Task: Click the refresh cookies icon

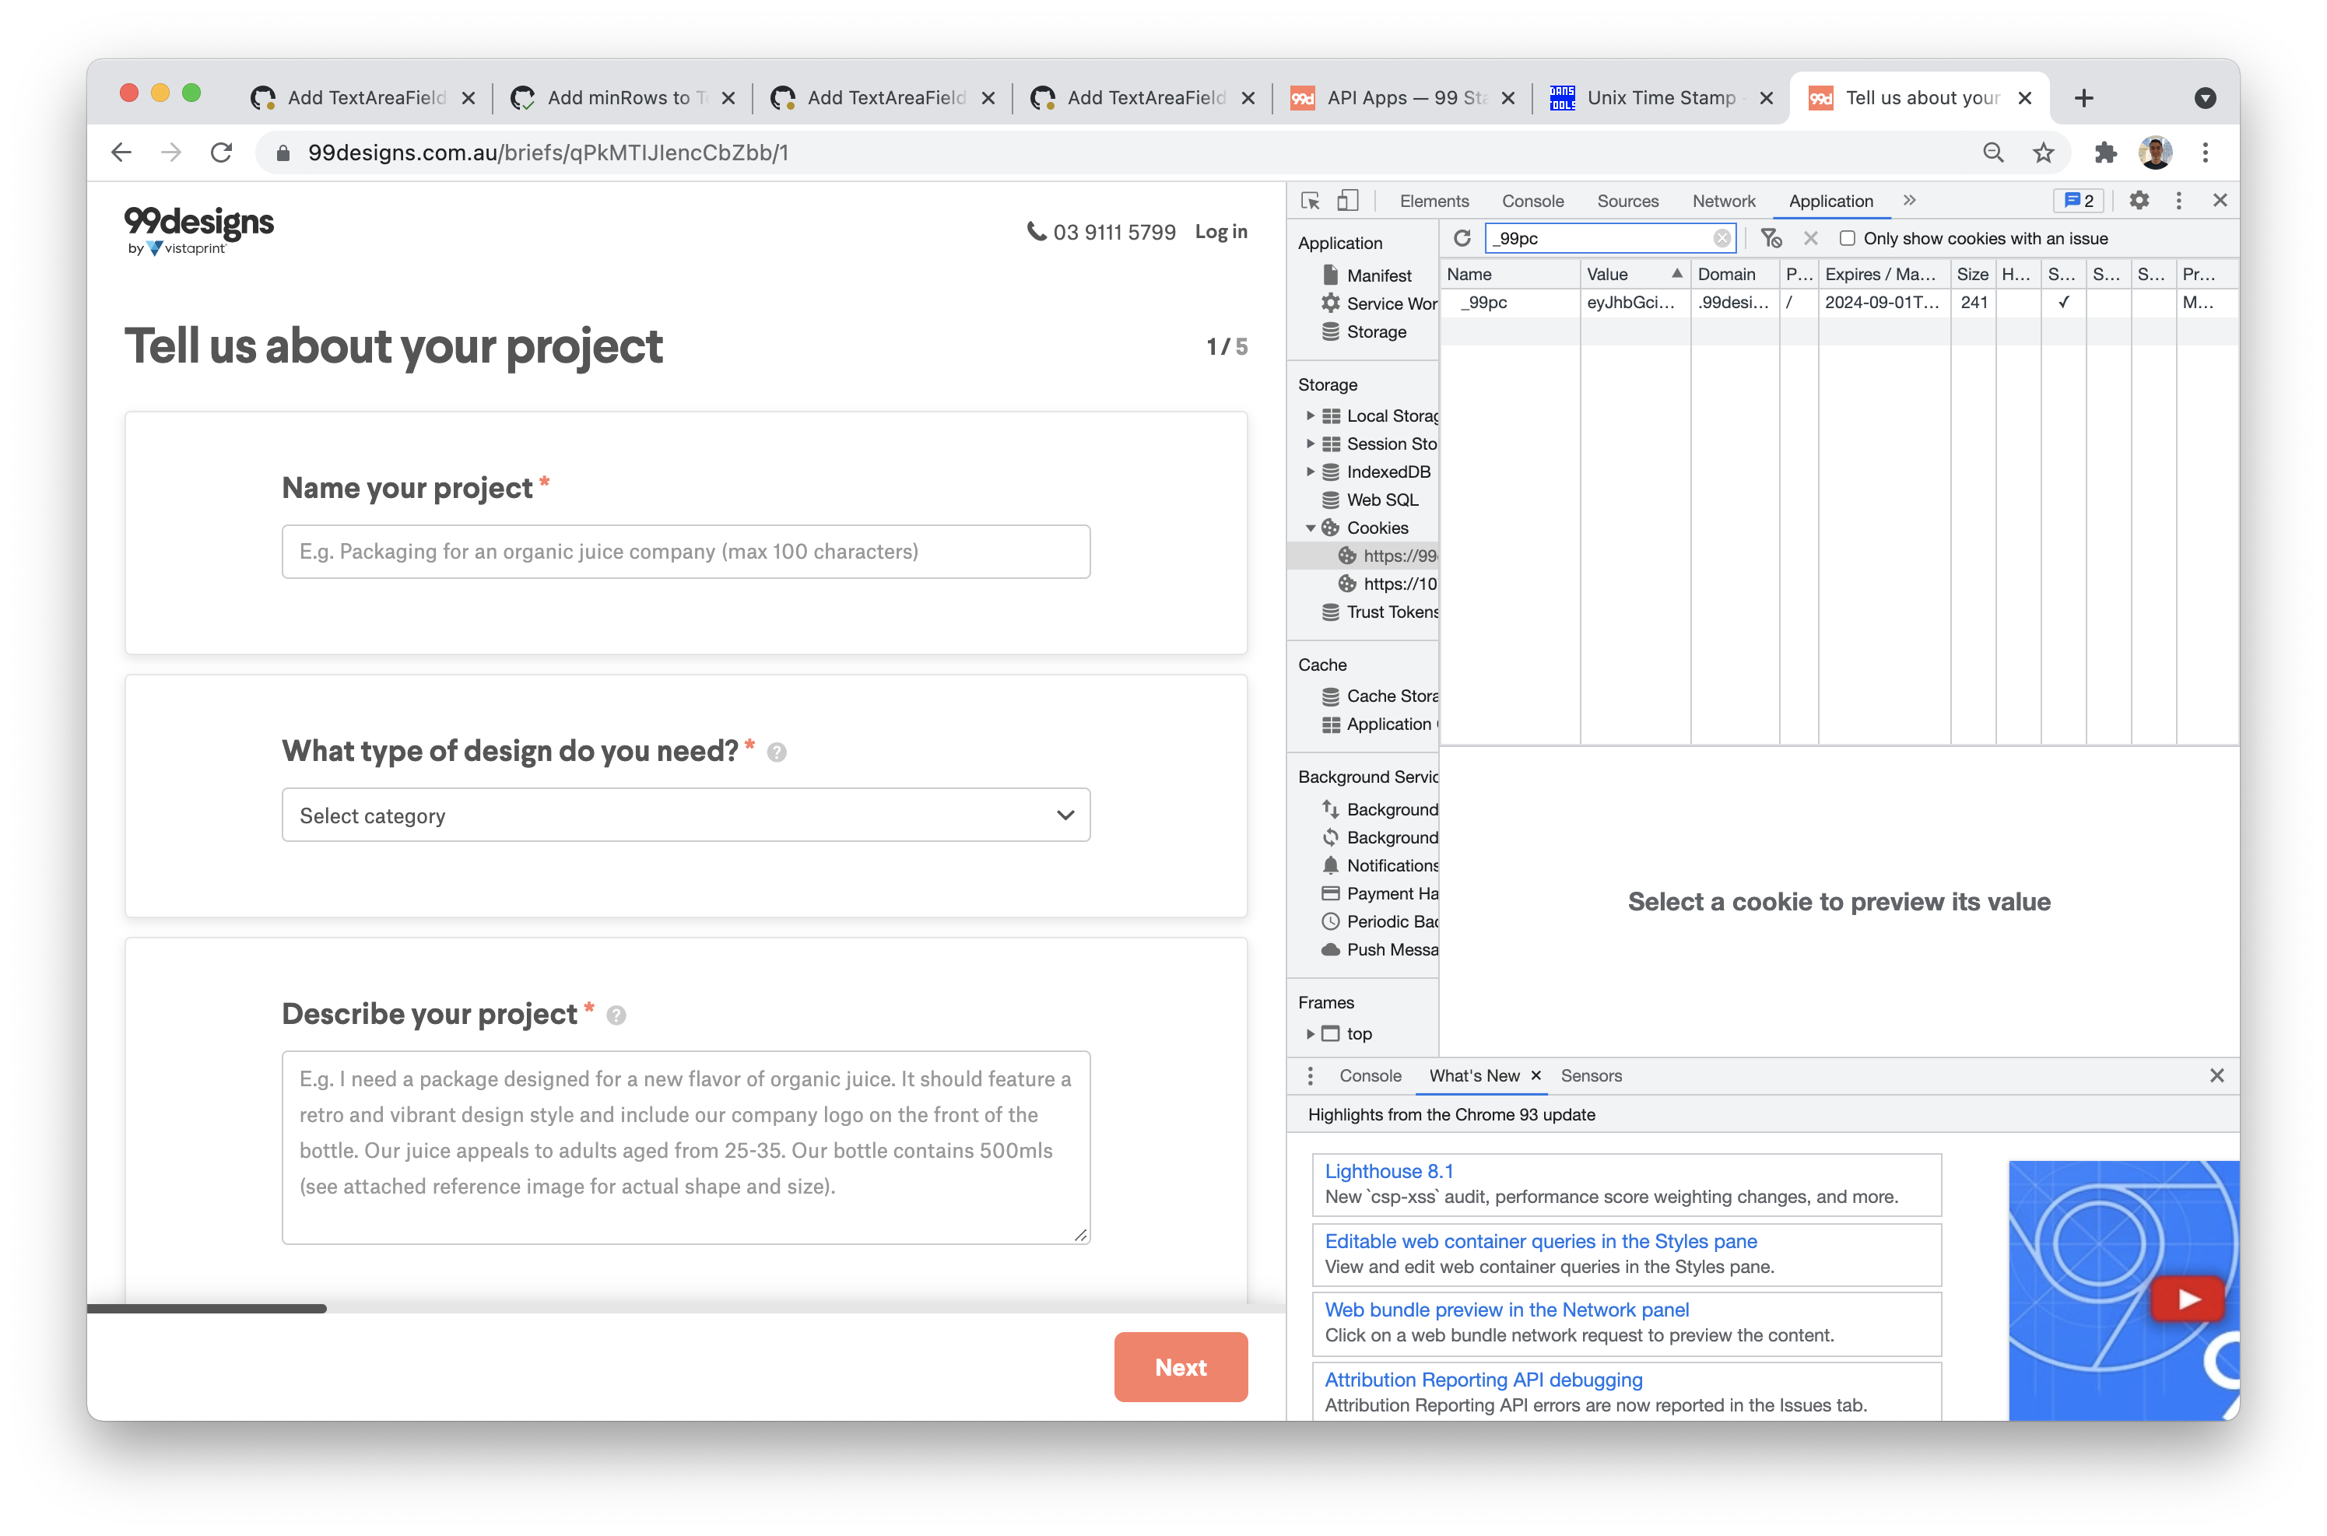Action: (x=1462, y=238)
